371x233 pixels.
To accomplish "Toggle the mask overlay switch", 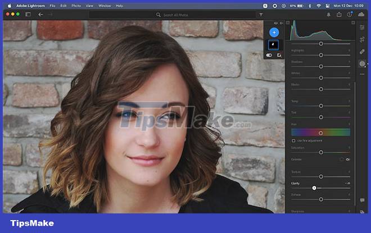I will point(269,55).
